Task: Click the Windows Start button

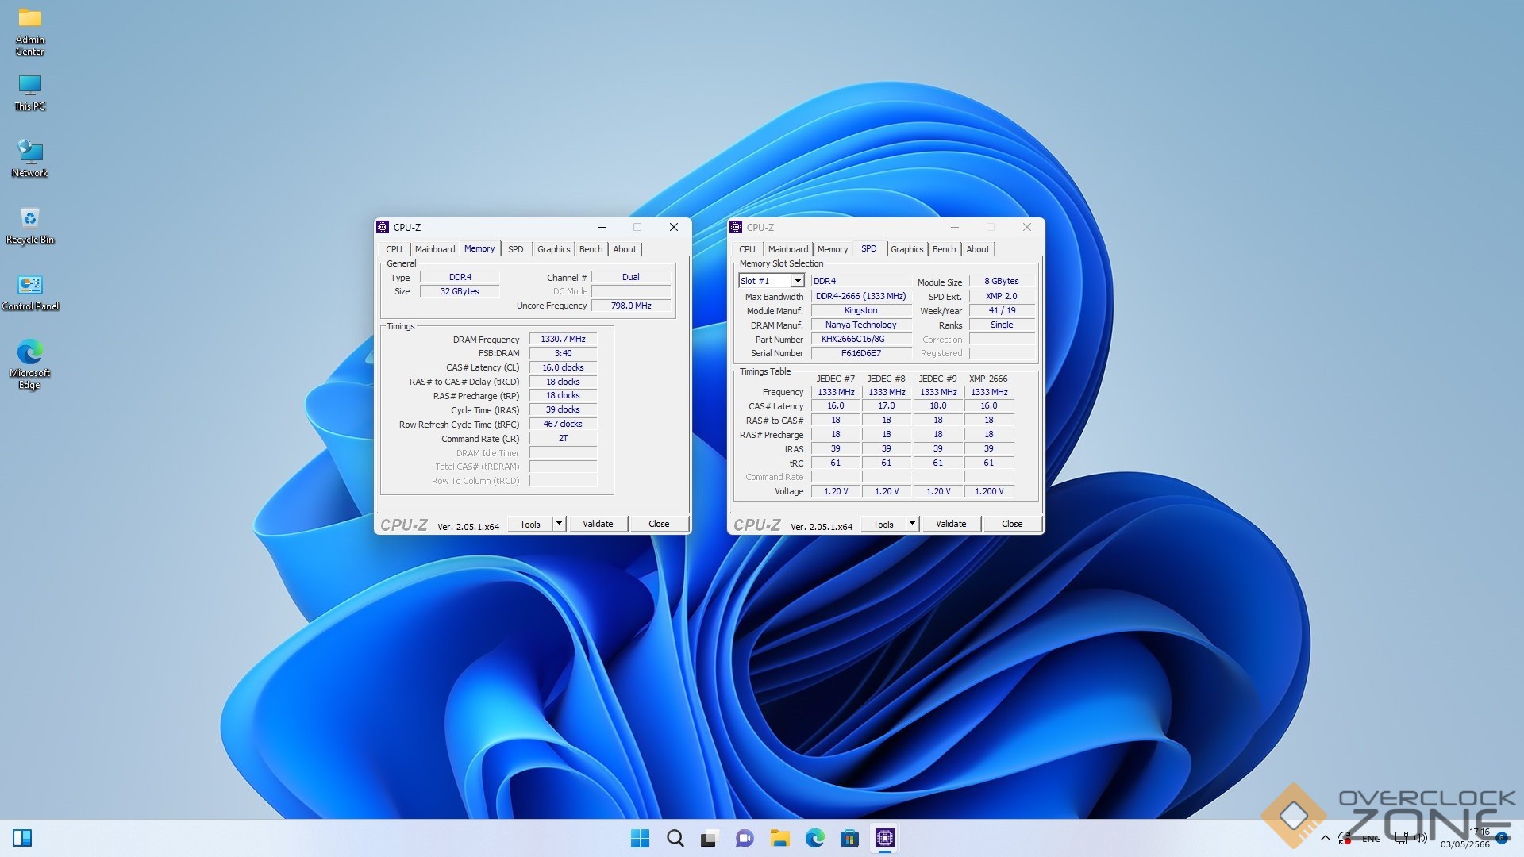Action: click(x=640, y=838)
